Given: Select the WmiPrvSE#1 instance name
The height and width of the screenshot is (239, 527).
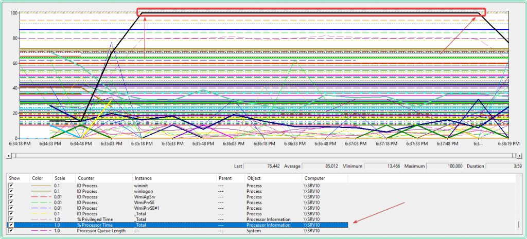Looking at the screenshot, I should point(146,209).
